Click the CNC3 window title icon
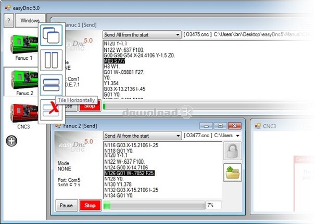The image size is (316, 224). (258, 126)
